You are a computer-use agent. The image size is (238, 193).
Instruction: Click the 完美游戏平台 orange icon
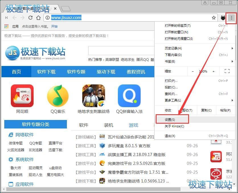point(102,163)
